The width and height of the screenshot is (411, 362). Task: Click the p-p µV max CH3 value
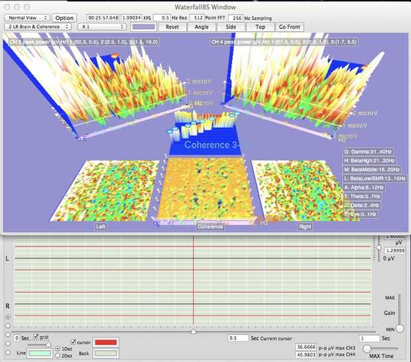306,347
